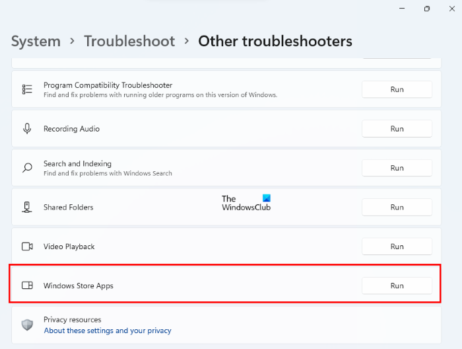462x349 pixels.
Task: Run the Program Compatibility Troubleshooter
Action: click(397, 89)
